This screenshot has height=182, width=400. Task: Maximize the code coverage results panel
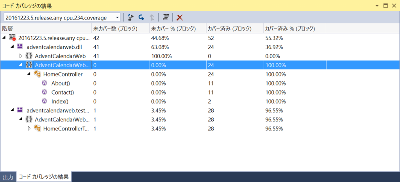tap(386, 5)
